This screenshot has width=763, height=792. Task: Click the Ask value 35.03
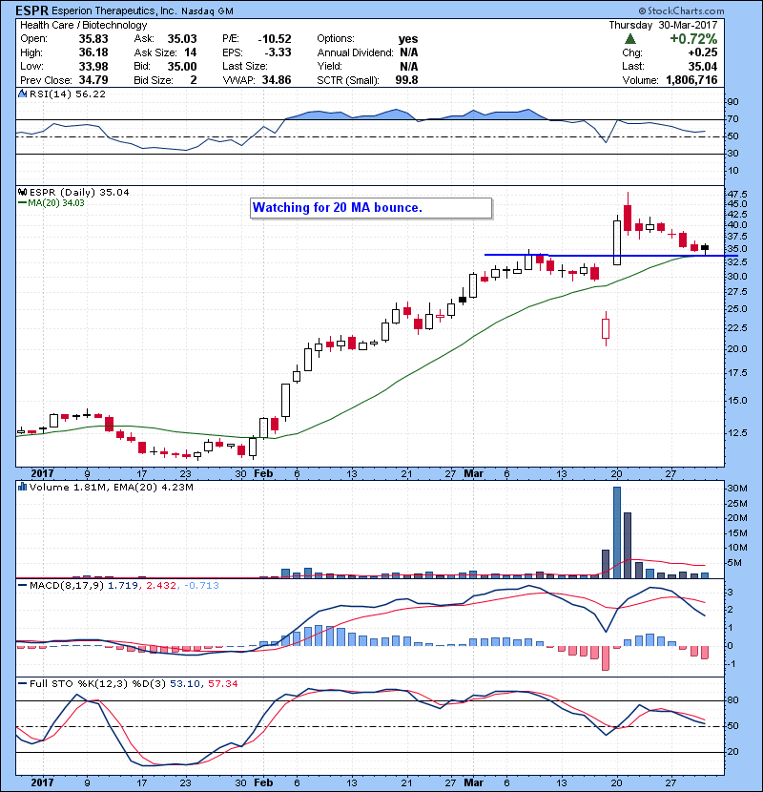pos(182,39)
